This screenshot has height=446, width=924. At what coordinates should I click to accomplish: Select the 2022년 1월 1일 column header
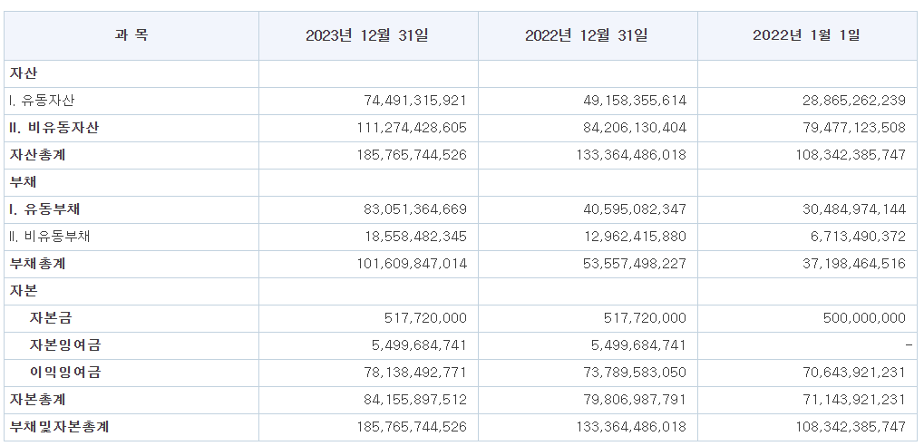(807, 35)
